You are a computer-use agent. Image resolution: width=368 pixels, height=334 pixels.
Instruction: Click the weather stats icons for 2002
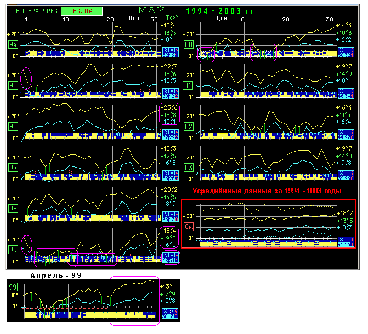point(345,134)
